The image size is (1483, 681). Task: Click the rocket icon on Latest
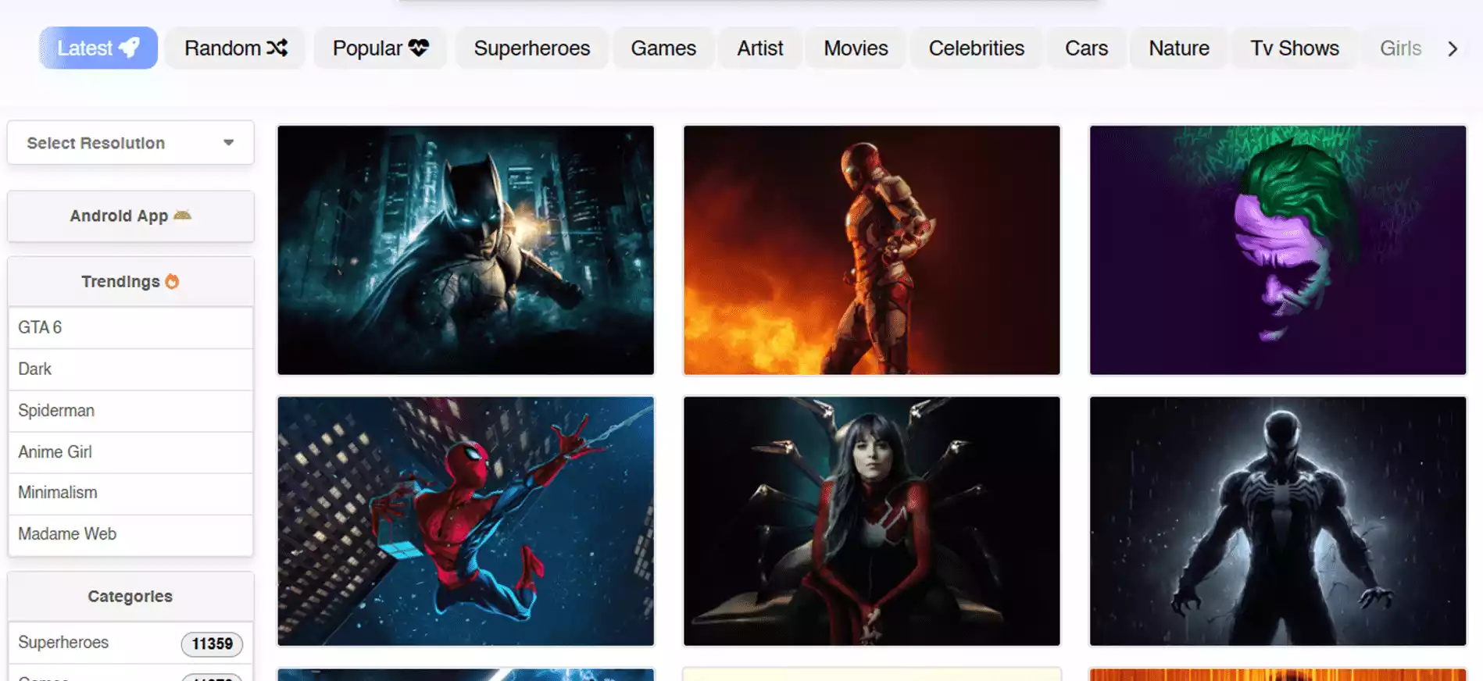pyautogui.click(x=130, y=48)
